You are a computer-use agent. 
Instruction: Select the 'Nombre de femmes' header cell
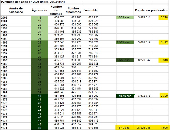(56, 10)
